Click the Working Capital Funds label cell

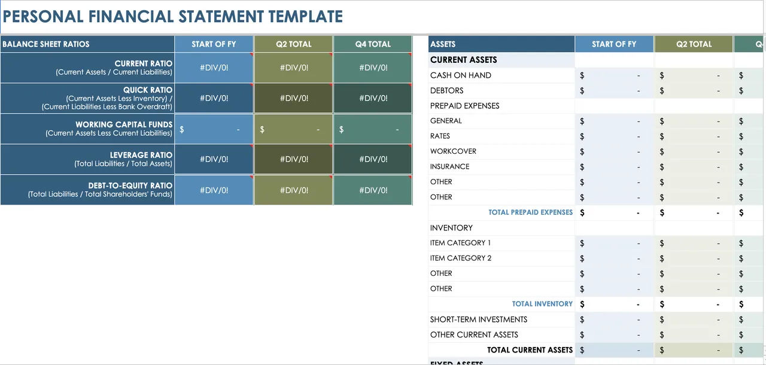[87, 129]
